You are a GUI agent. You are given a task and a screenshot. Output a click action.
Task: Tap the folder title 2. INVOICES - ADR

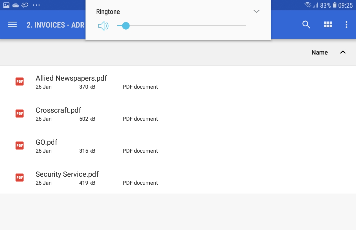click(x=56, y=25)
